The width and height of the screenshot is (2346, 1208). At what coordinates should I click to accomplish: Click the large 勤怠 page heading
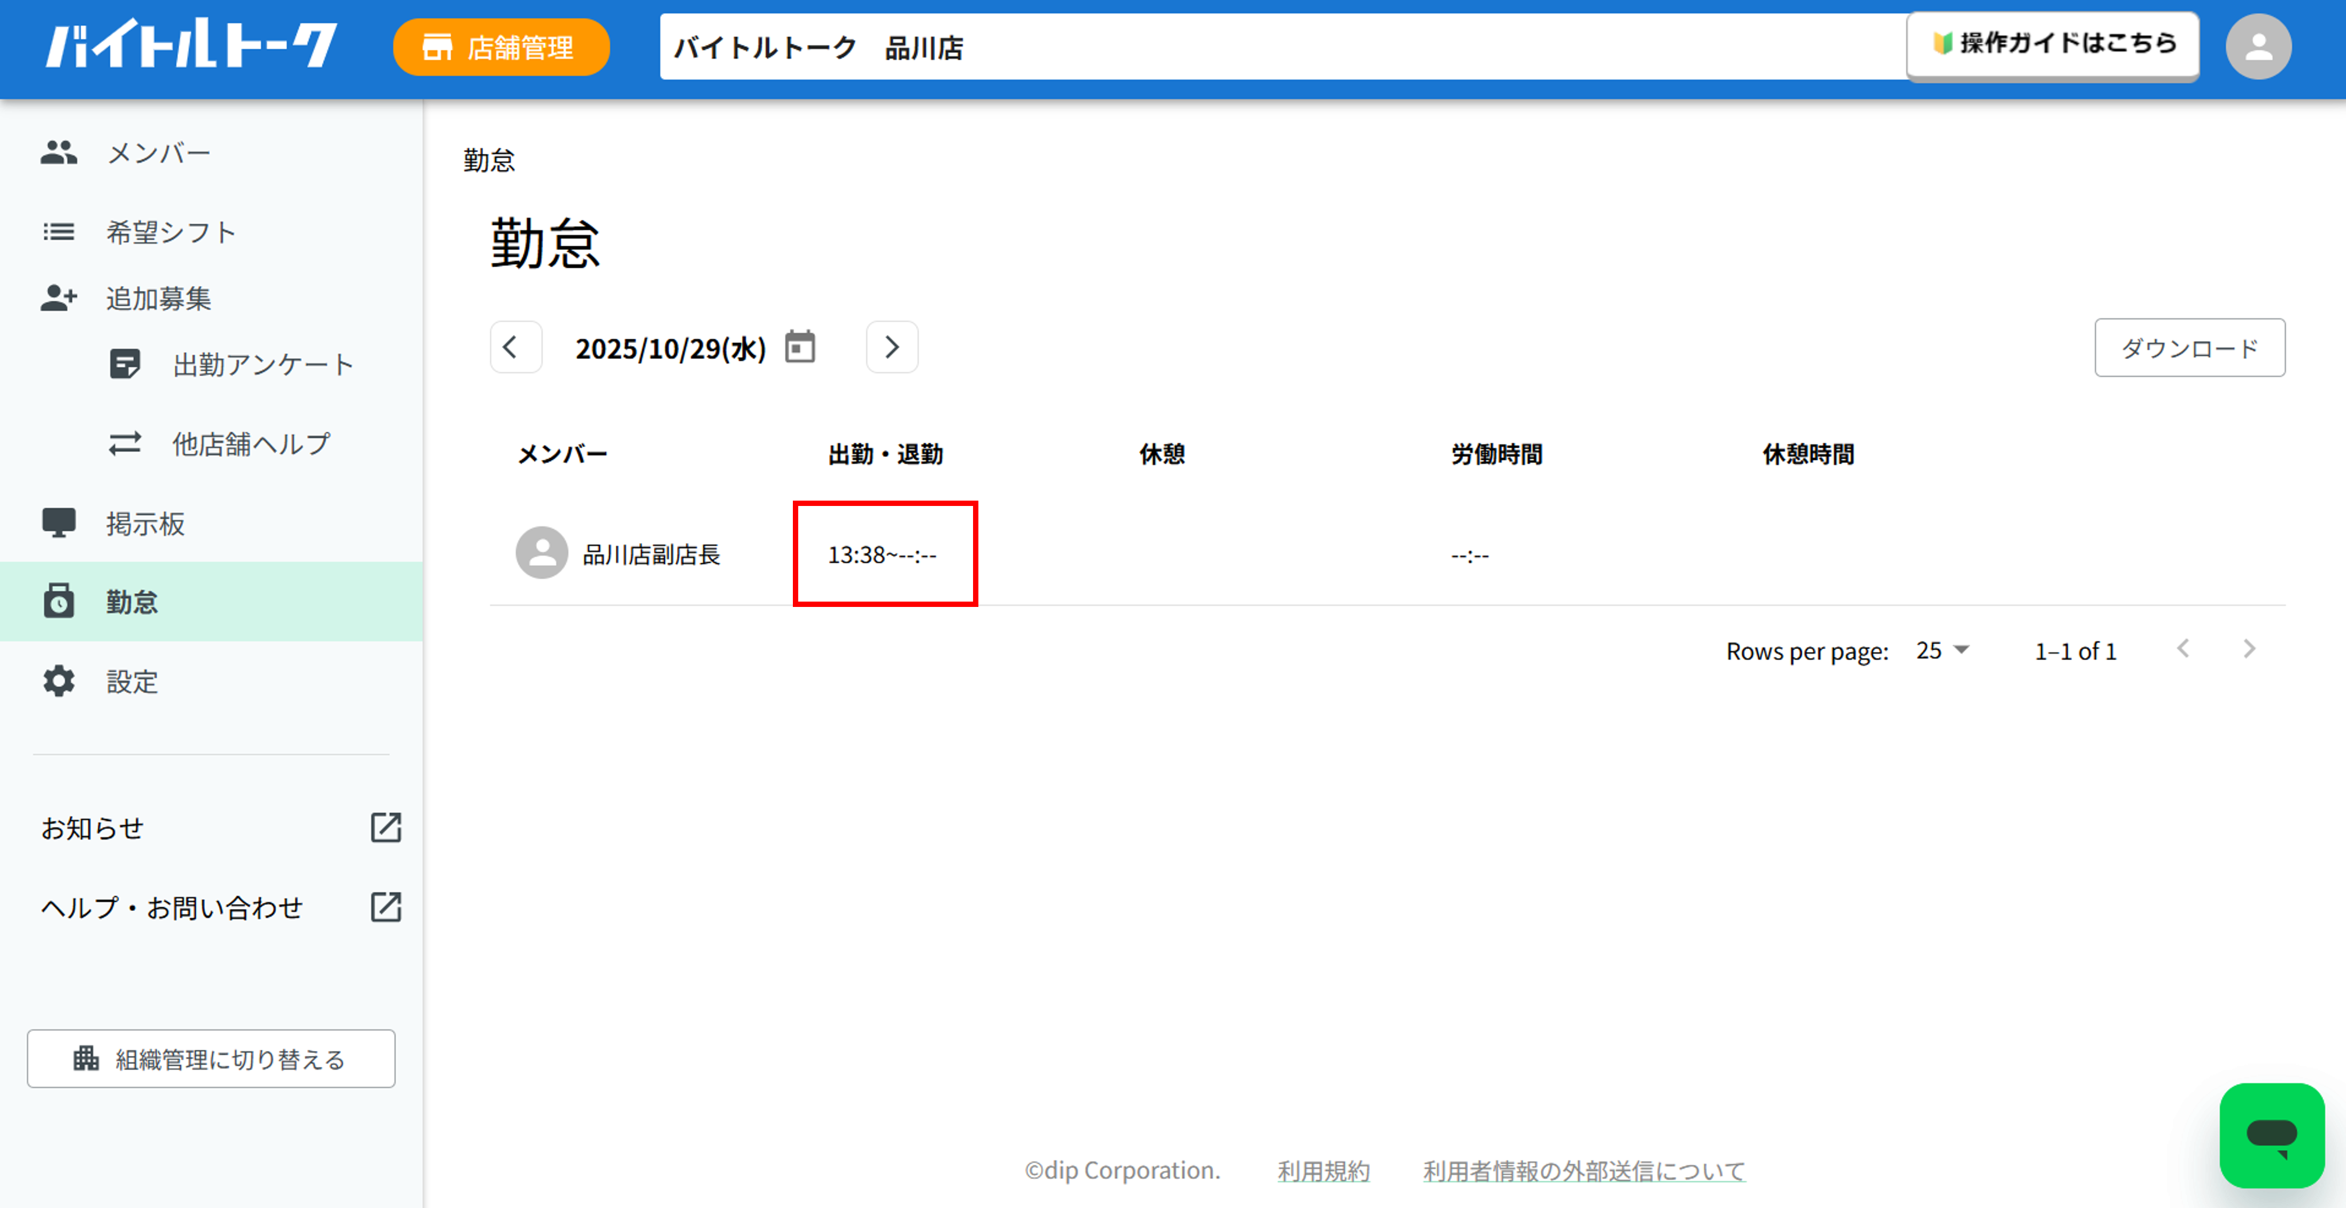(x=545, y=244)
